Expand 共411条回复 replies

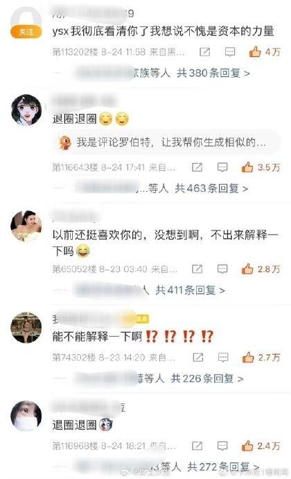coord(191,290)
